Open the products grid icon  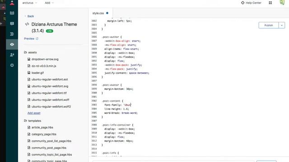[270, 3]
